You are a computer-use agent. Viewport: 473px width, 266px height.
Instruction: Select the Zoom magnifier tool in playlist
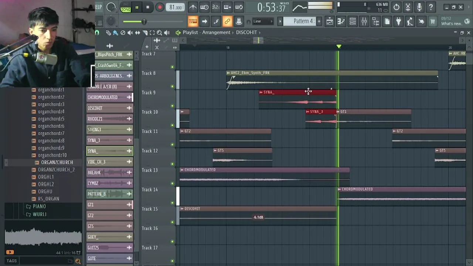[x=159, y=33]
